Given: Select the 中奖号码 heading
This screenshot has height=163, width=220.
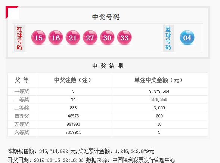Looking at the screenshot, I should click(x=106, y=17).
